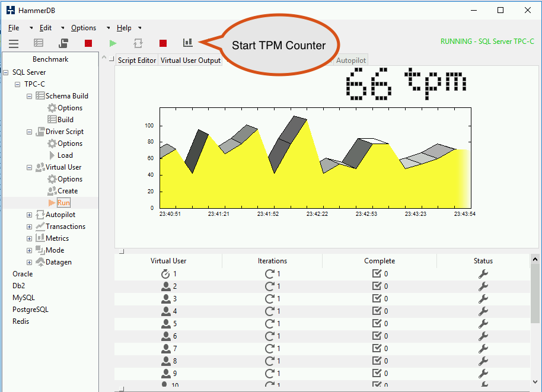Image resolution: width=542 pixels, height=392 pixels.
Task: Click the green Run Virtual Users arrow
Action: (x=113, y=43)
